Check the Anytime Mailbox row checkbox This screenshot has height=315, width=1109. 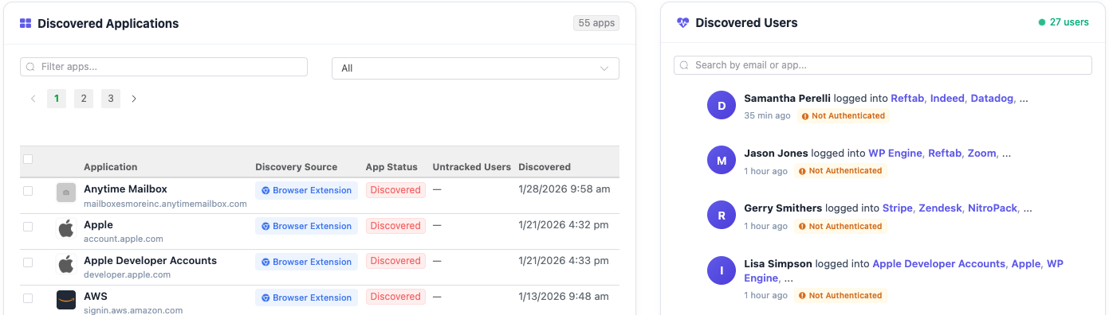(x=28, y=191)
